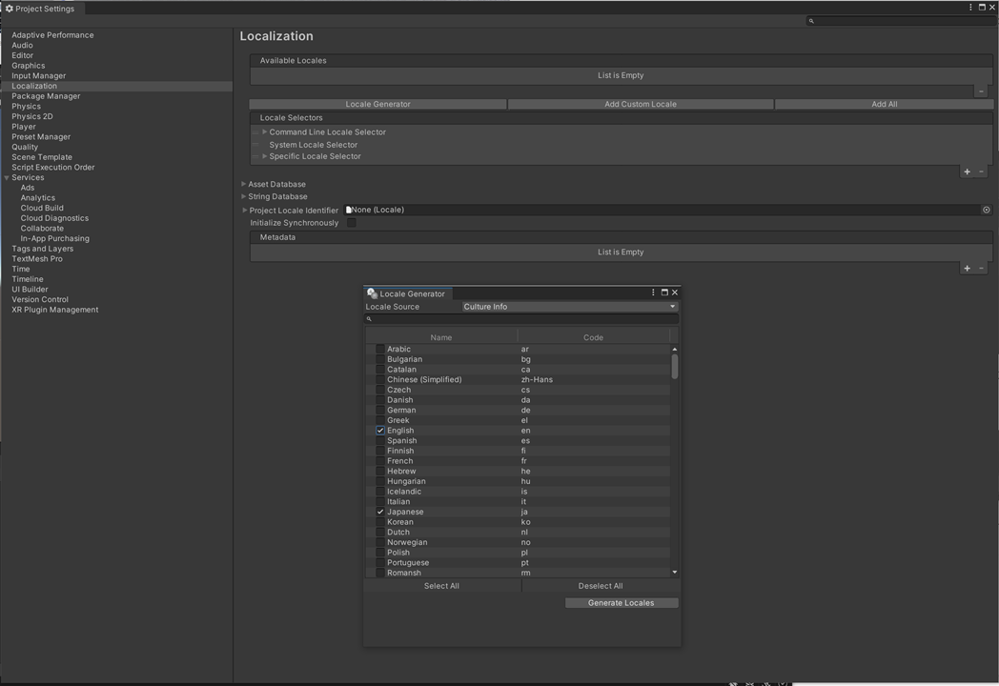The height and width of the screenshot is (686, 999).
Task: Expand the Specific Locale Selector entry
Action: pyautogui.click(x=264, y=155)
